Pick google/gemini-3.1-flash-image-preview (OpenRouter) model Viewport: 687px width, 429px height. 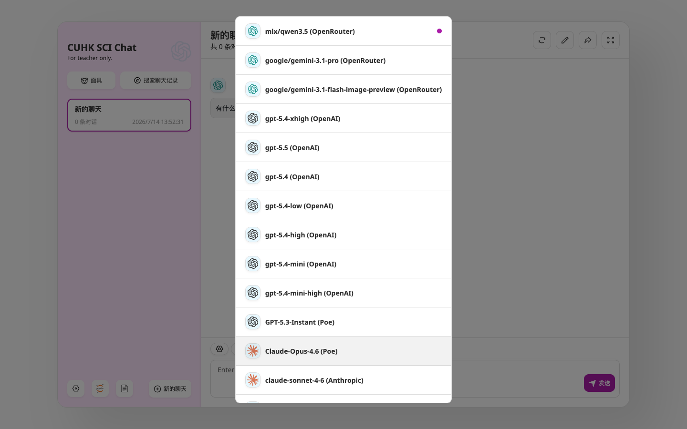(343, 89)
